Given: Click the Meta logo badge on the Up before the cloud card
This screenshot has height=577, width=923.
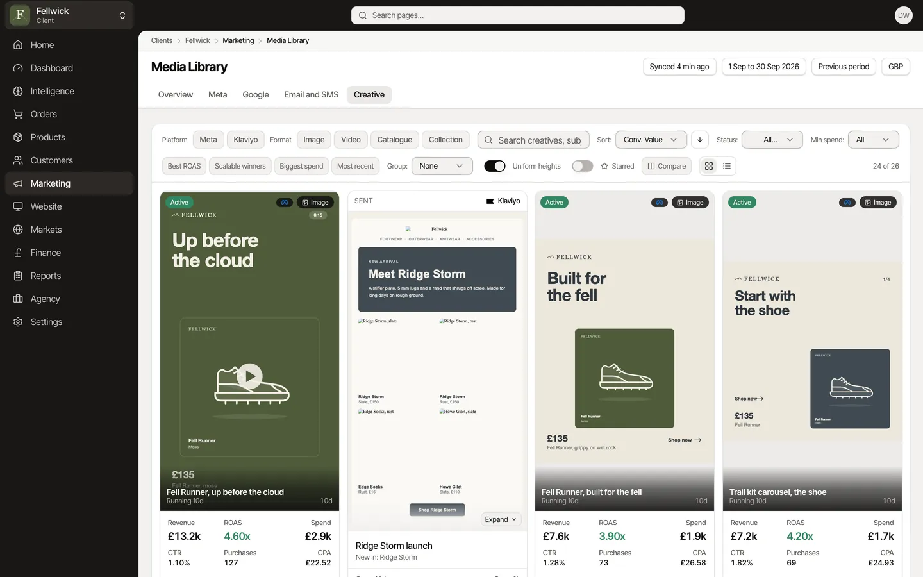Looking at the screenshot, I should click(x=285, y=203).
